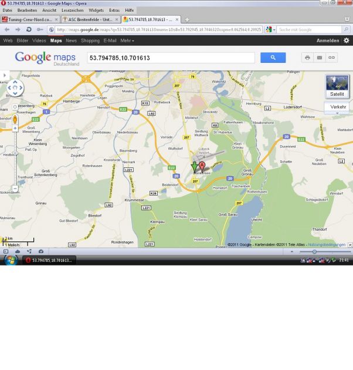
Task: Click the Shopping link in Google bar
Action: pos(90,41)
